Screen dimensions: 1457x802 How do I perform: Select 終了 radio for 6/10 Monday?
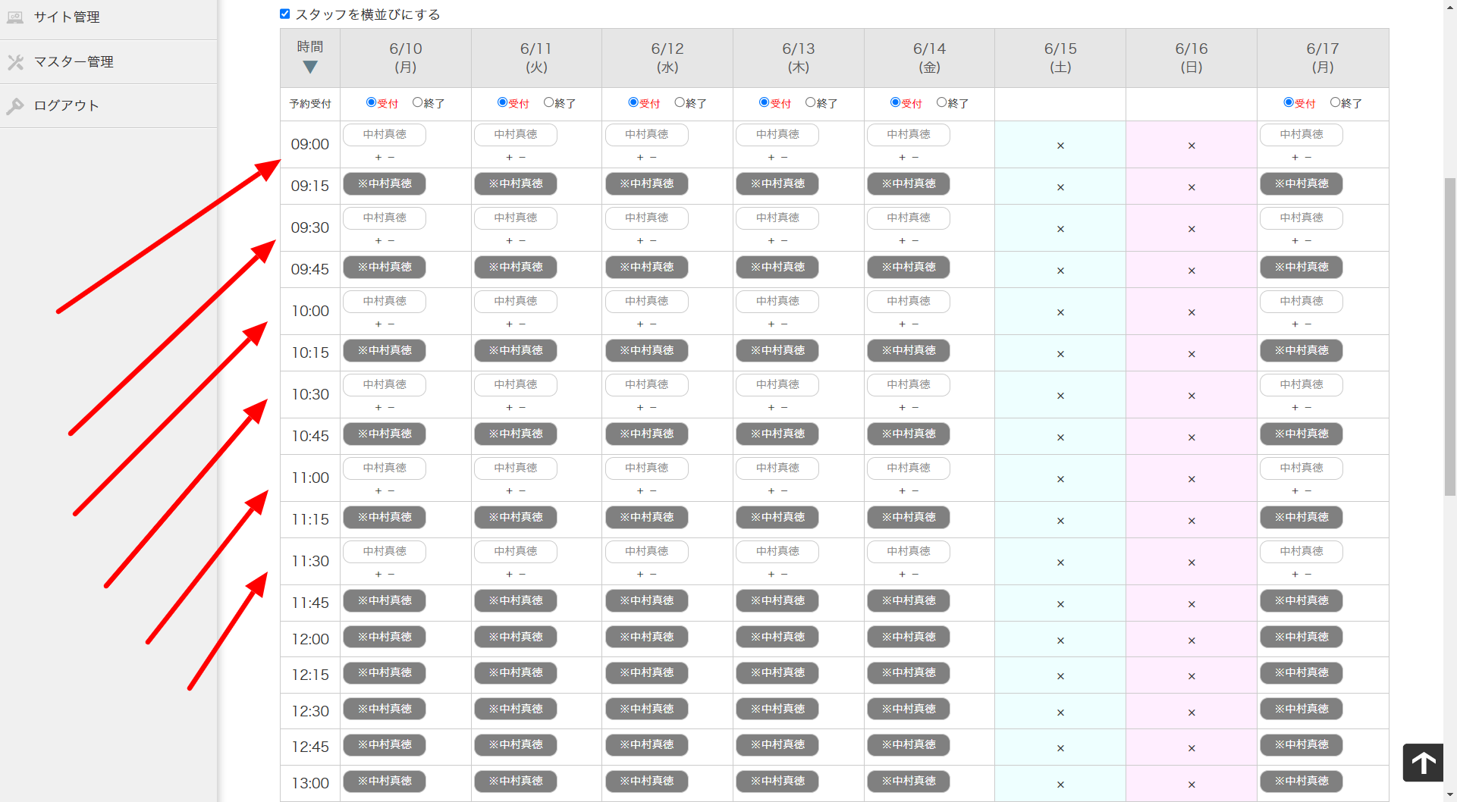[x=417, y=102]
